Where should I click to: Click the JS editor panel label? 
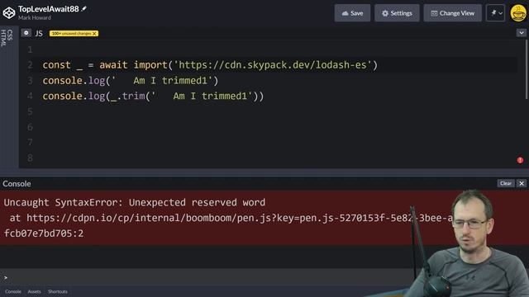(x=39, y=33)
